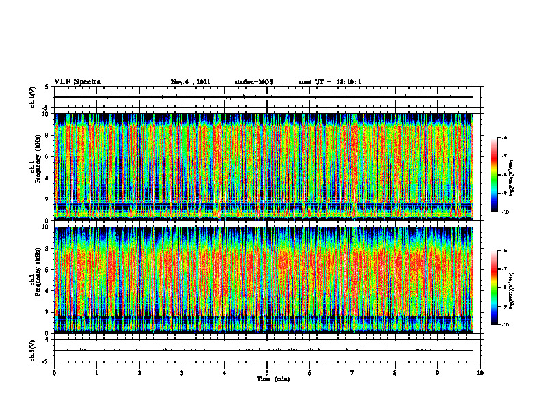The image size is (541, 418).
Task: Click the time axis tick label "6"
Action: click(310, 373)
